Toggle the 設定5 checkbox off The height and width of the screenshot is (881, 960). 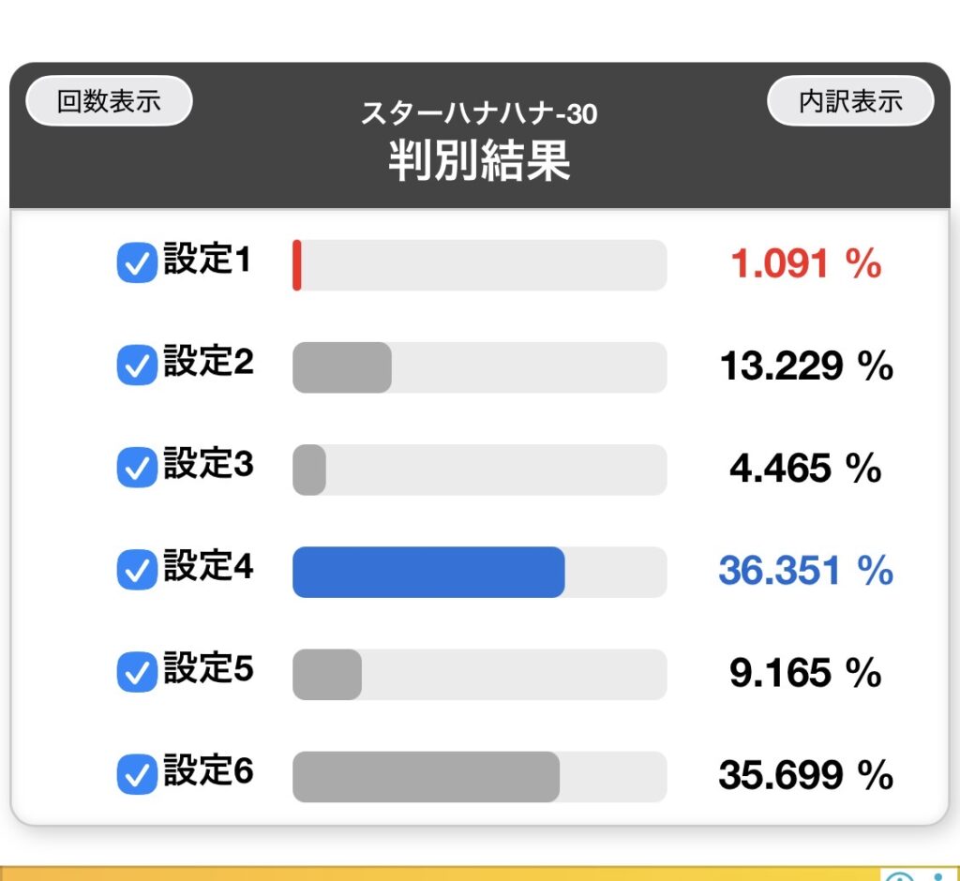[x=137, y=673]
